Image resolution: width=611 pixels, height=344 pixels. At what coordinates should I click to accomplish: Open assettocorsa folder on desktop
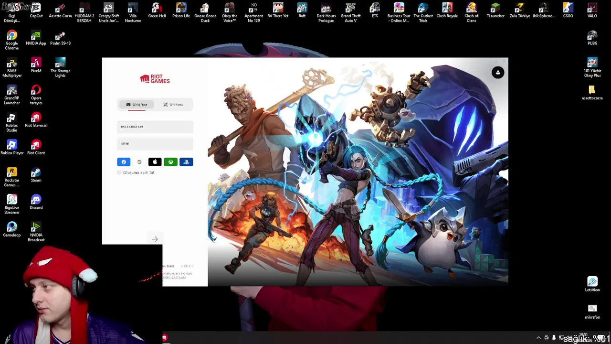592,93
